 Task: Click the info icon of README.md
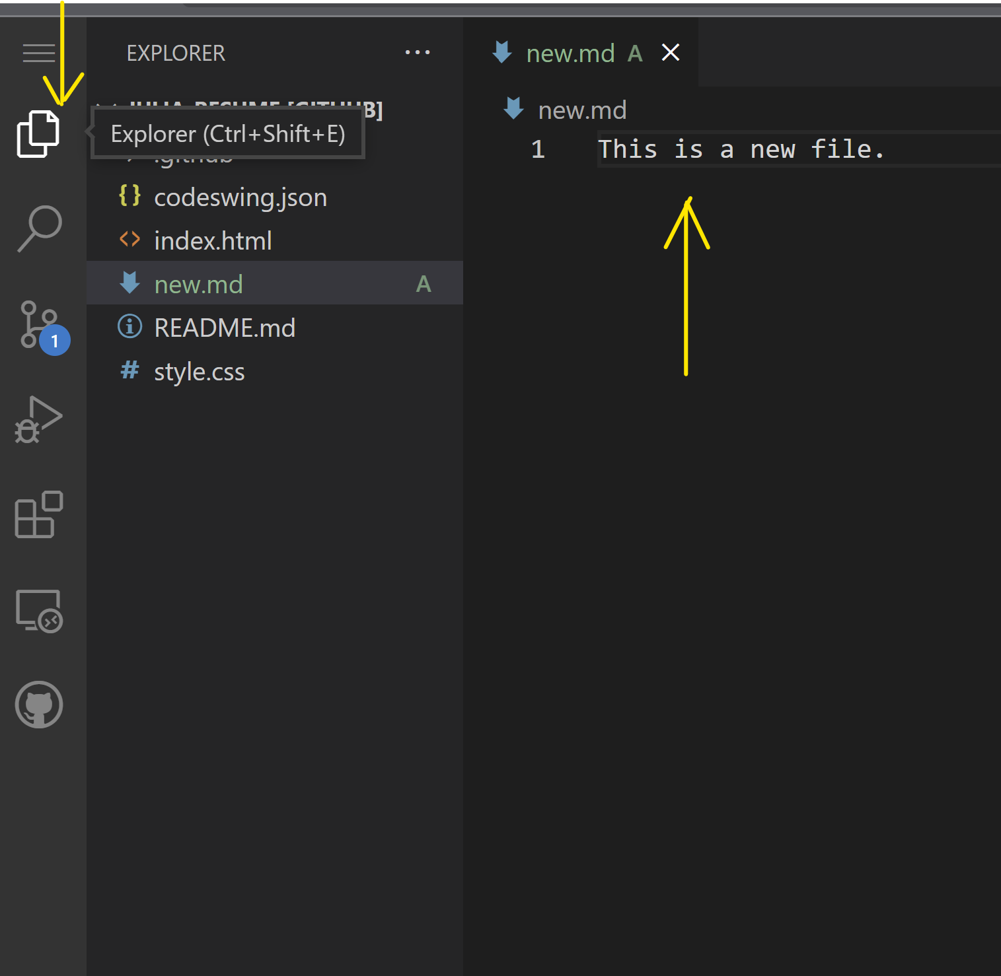[130, 326]
